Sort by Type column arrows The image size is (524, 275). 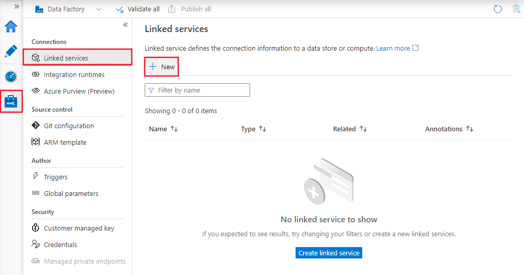coord(263,129)
